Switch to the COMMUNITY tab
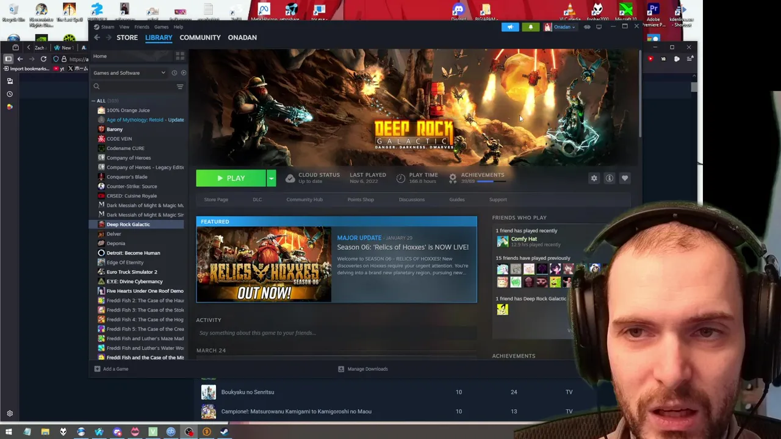 200,37
